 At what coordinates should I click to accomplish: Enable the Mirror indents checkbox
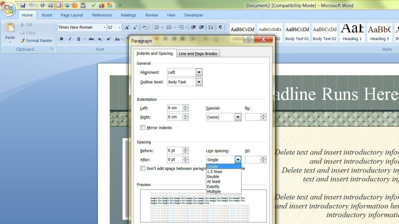click(143, 127)
